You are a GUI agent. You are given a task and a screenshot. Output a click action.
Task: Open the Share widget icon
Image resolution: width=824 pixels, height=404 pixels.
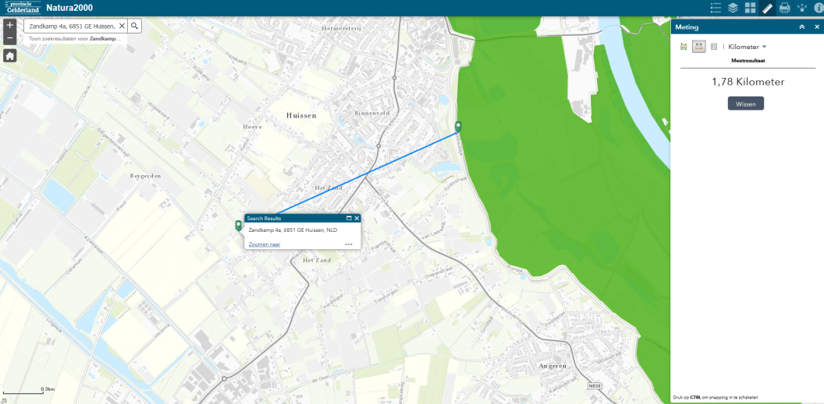(801, 8)
